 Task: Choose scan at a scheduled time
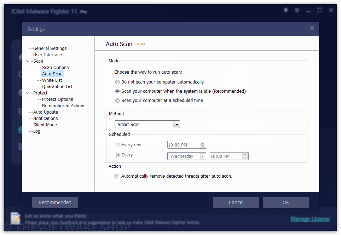(117, 101)
